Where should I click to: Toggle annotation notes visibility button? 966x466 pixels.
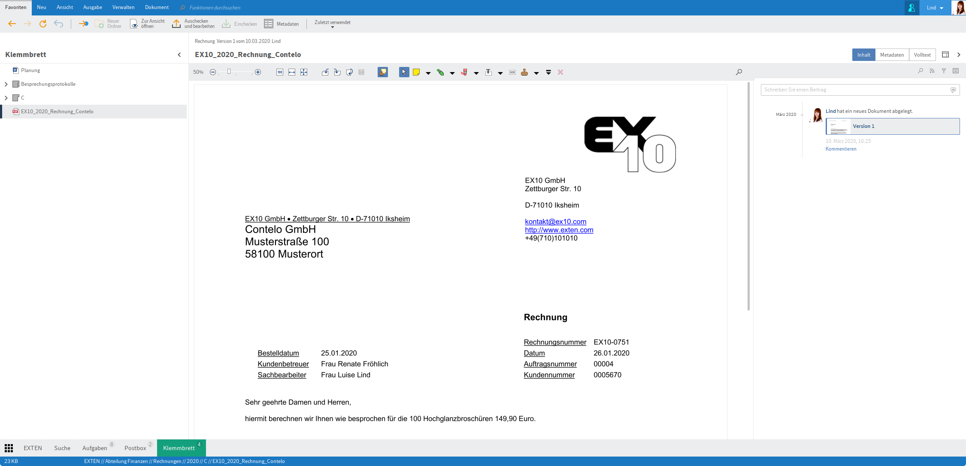[x=382, y=72]
